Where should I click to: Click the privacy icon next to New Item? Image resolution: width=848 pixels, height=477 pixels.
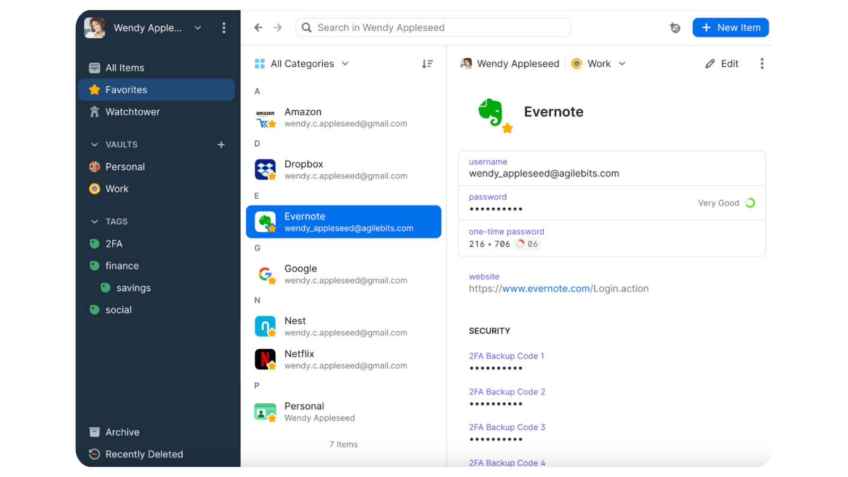(675, 28)
